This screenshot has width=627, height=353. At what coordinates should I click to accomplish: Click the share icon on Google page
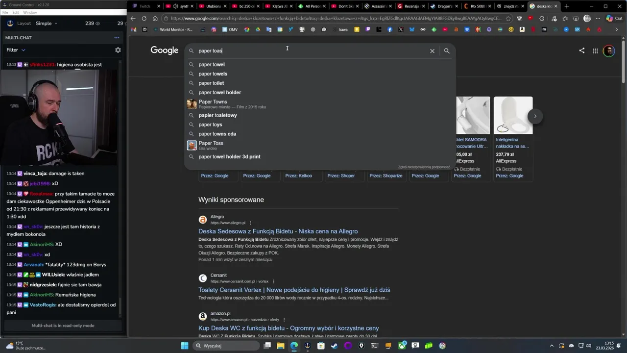pyautogui.click(x=581, y=50)
